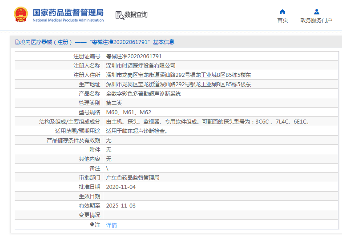
Task: Click 数据查询 heading text
Action: pos(136,15)
